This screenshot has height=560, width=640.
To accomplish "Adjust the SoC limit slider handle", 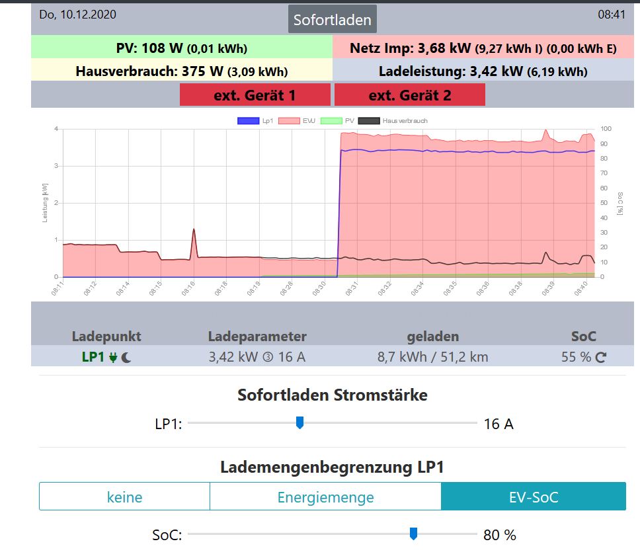I will 413,534.
